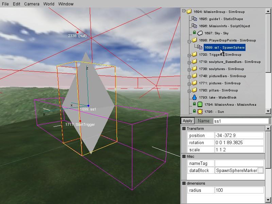Toggle the lock on MissionArea
This screenshot has height=204, width=272.
[194, 105]
